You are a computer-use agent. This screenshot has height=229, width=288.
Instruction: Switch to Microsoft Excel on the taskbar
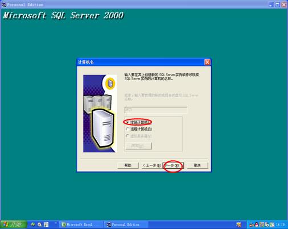(x=81, y=224)
